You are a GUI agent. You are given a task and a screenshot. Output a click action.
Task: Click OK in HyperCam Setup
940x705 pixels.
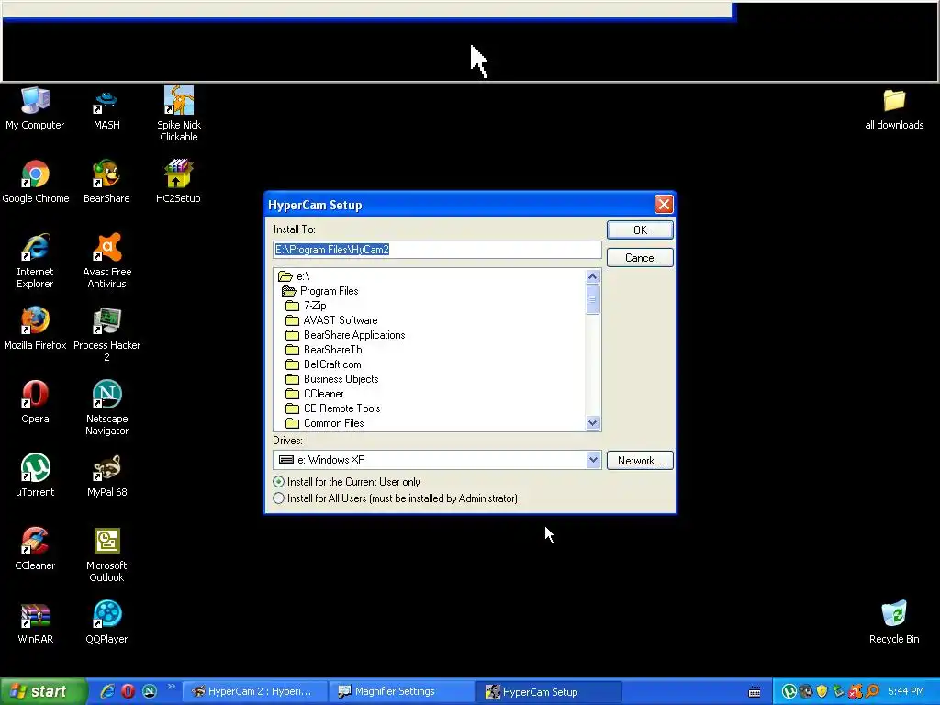click(640, 230)
